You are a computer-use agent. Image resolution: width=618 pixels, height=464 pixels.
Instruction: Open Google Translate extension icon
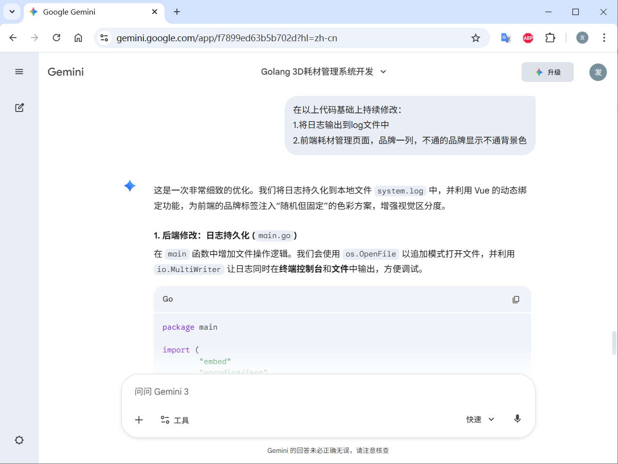[x=506, y=38]
